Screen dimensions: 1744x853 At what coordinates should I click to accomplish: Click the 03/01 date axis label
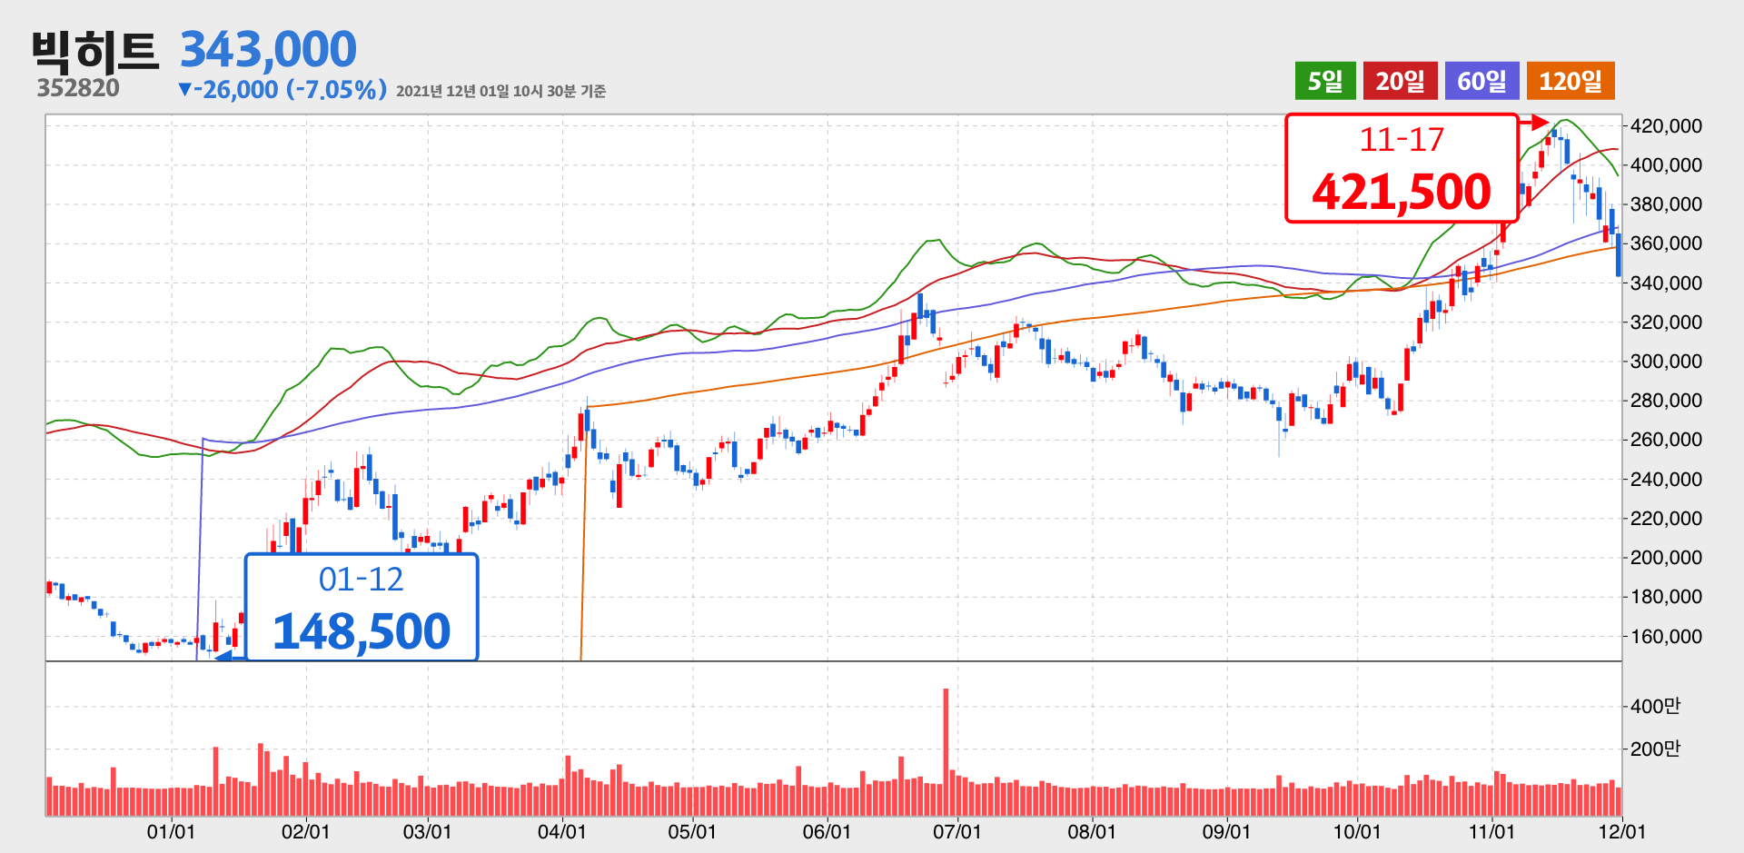point(427,831)
